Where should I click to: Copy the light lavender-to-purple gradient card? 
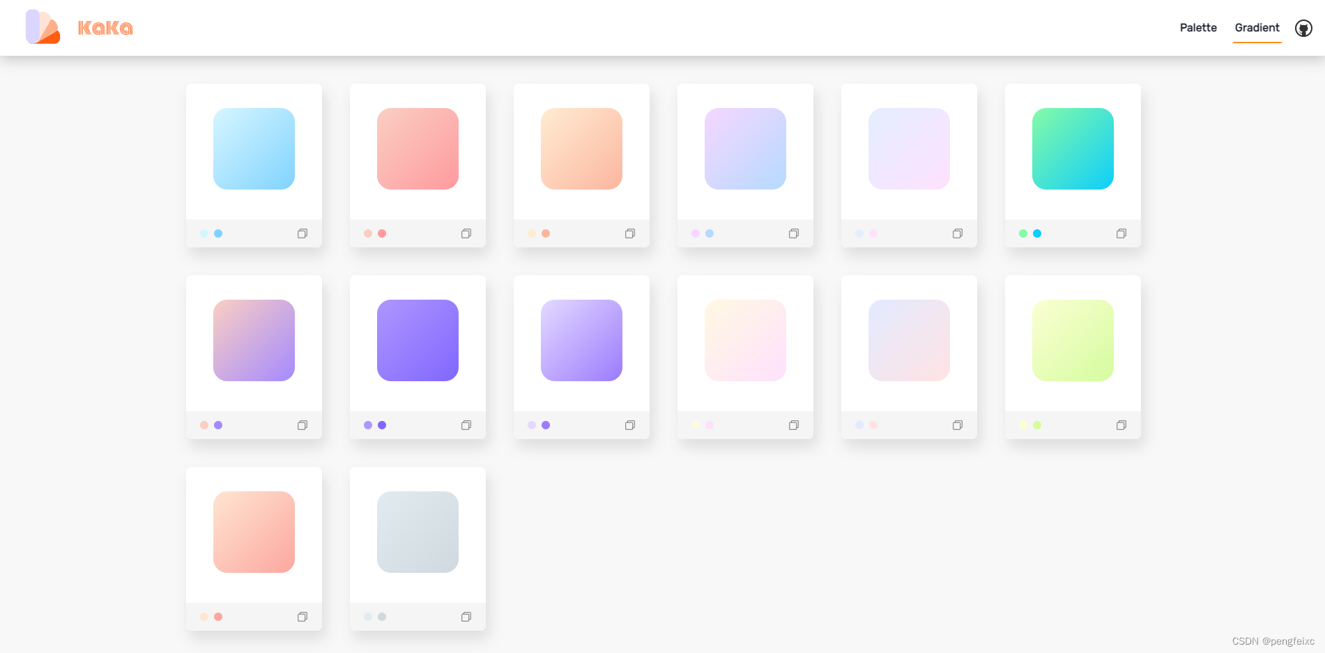pyautogui.click(x=630, y=425)
